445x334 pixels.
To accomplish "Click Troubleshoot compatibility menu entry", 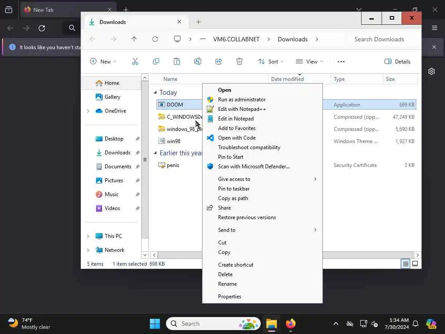I will point(262,147).
